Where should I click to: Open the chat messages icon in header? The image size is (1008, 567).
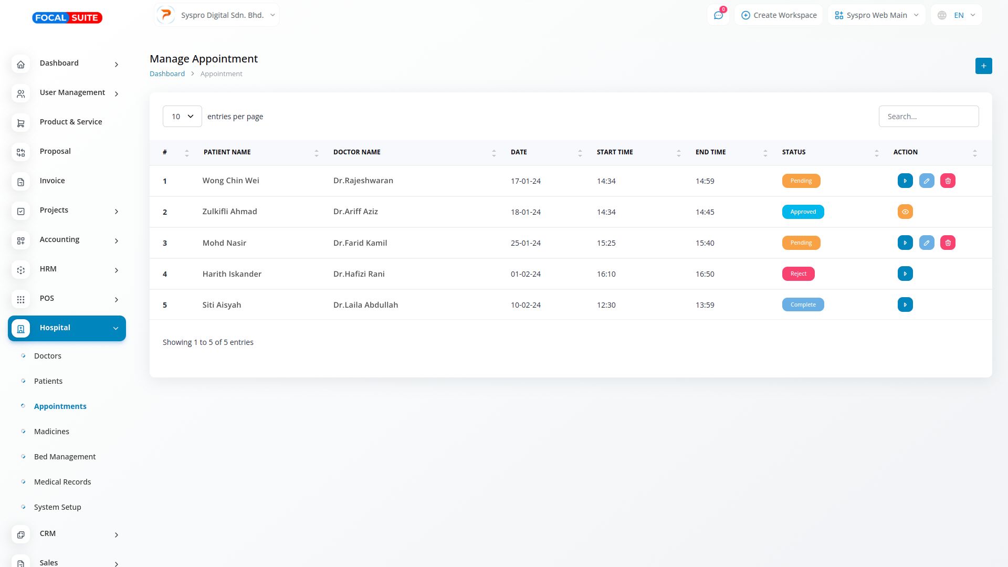click(718, 15)
